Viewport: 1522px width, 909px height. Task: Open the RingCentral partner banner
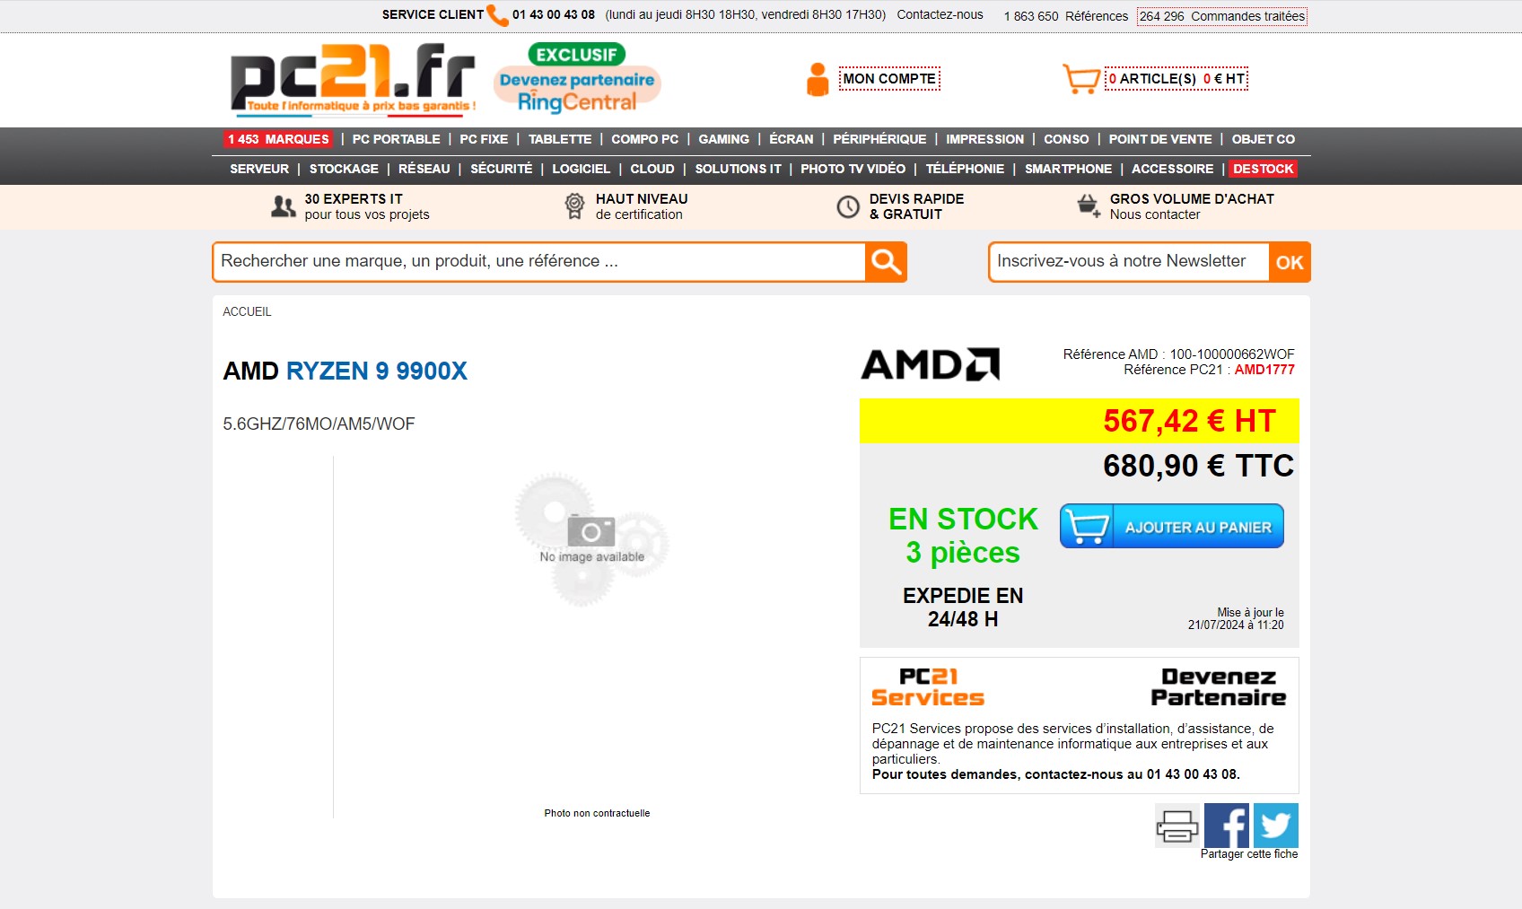(x=577, y=79)
